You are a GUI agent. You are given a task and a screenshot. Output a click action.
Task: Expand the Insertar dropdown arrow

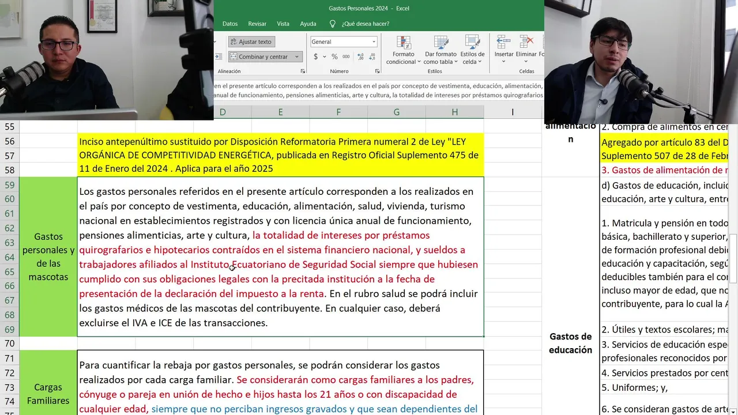pos(504,62)
